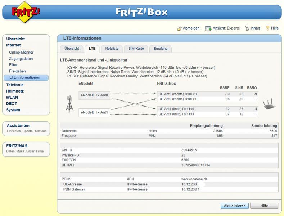This screenshot has height=216, width=284.
Task: Open DECT in sidebar
Action: [x=12, y=104]
